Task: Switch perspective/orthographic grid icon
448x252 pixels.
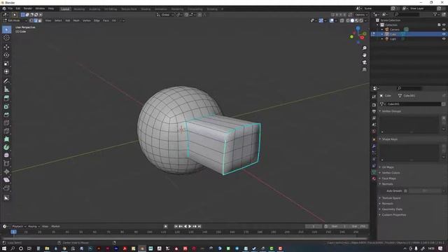Action: (x=364, y=69)
